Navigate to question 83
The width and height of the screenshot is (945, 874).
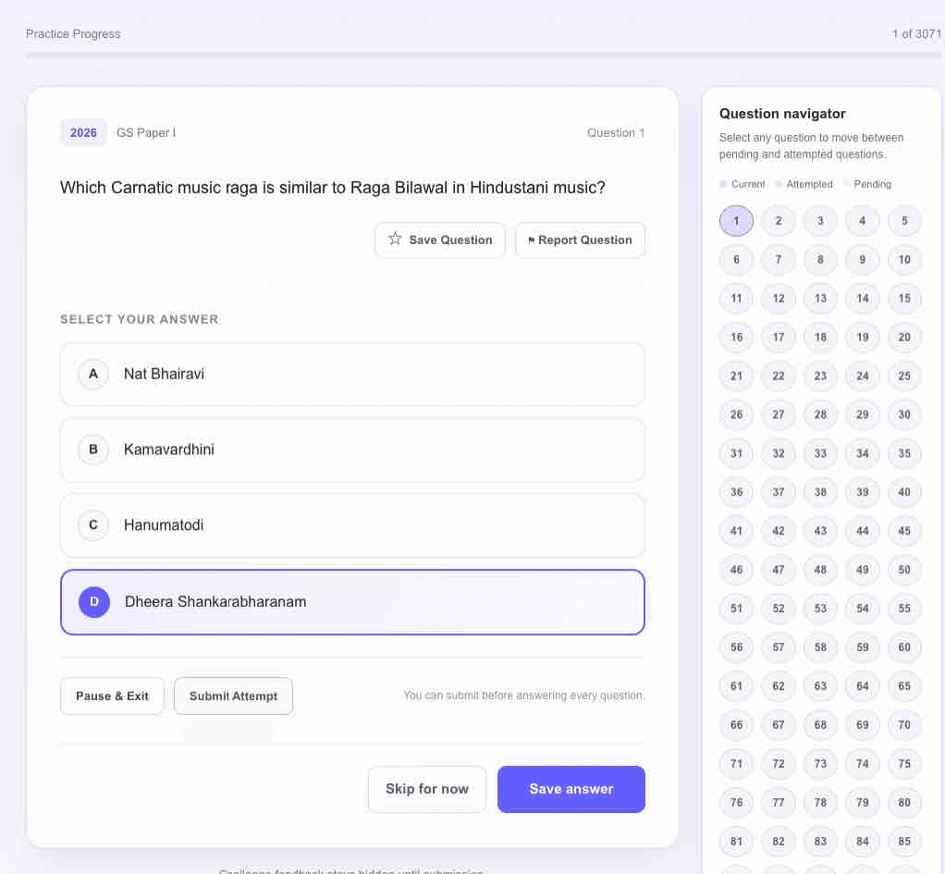pyautogui.click(x=820, y=842)
